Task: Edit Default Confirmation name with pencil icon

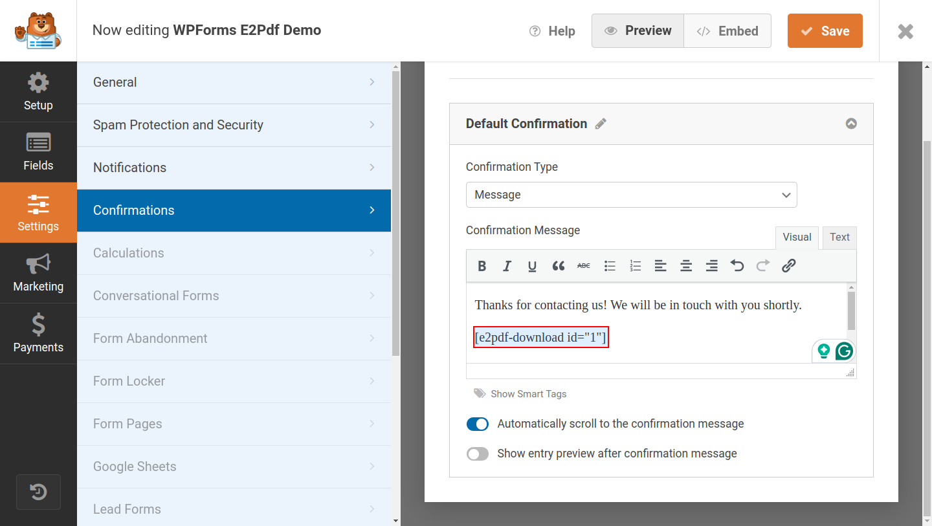Action: tap(601, 124)
